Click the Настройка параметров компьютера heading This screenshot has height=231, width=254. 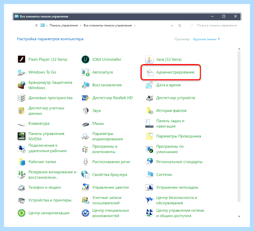pyautogui.click(x=50, y=39)
